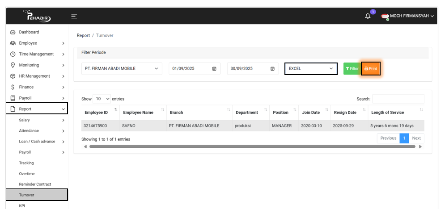
Task: Click the 30/09/2025 end date field
Action: pyautogui.click(x=253, y=68)
